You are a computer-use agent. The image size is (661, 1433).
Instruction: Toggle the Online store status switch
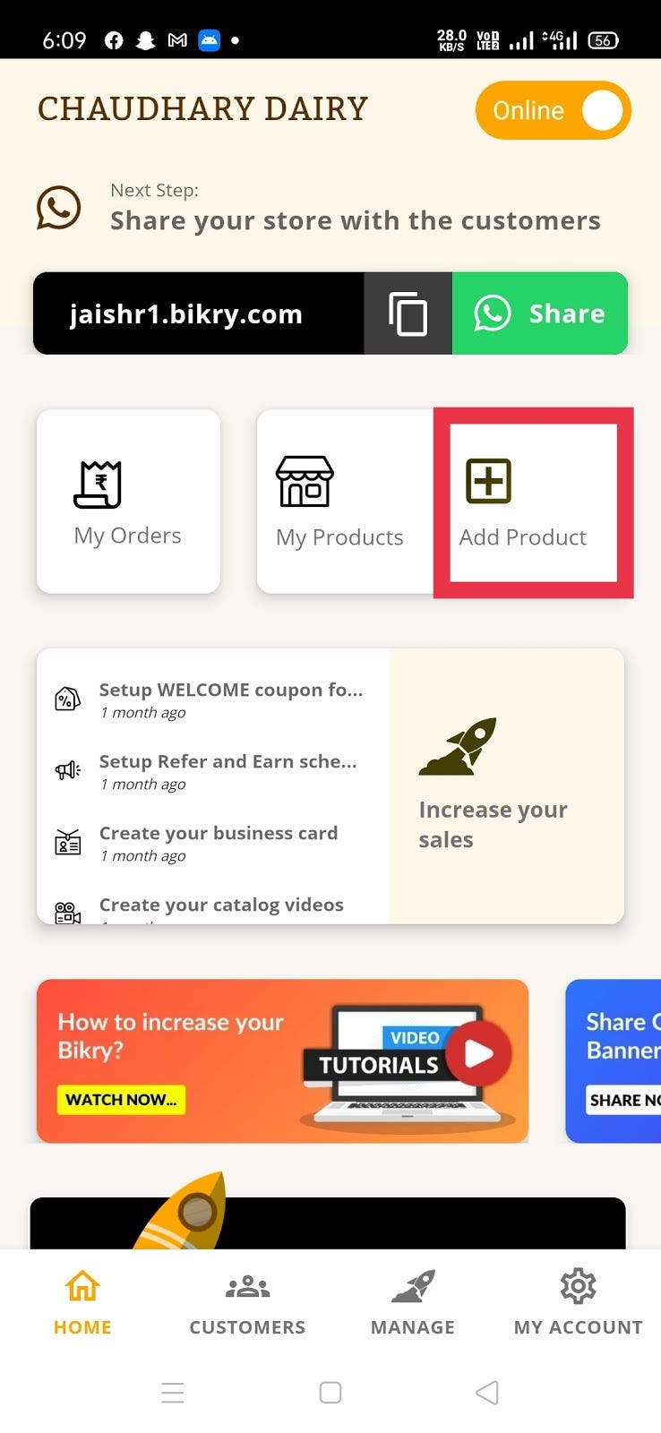(x=554, y=111)
